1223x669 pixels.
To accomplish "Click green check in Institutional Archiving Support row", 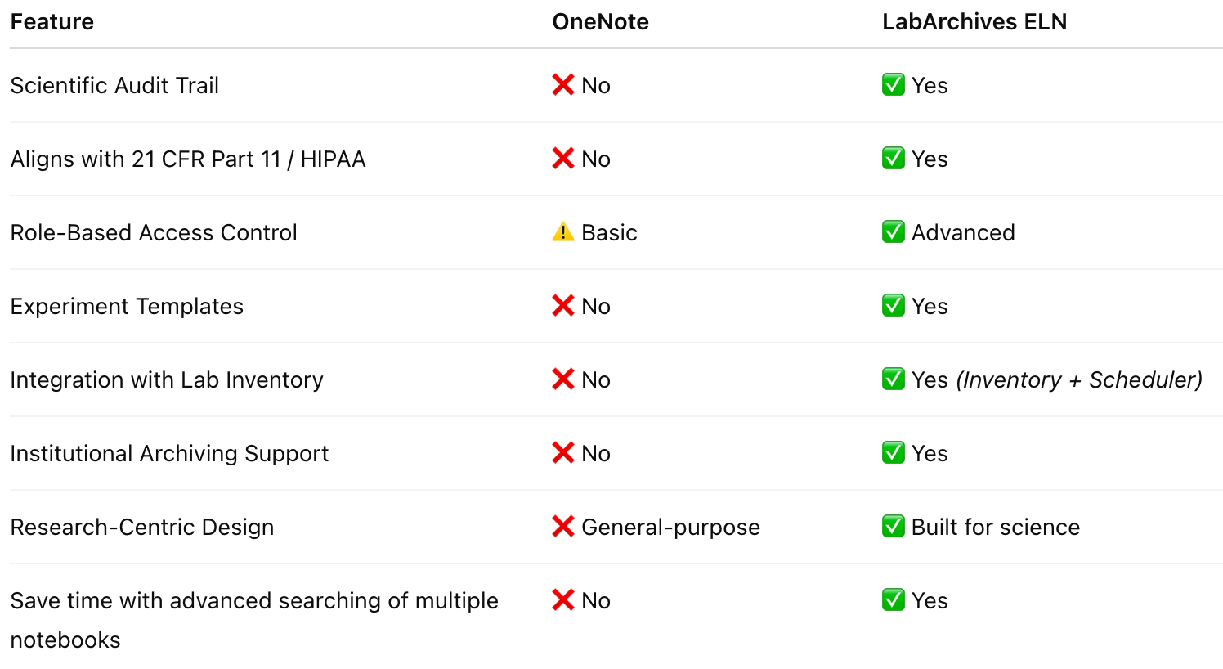I will click(x=894, y=453).
